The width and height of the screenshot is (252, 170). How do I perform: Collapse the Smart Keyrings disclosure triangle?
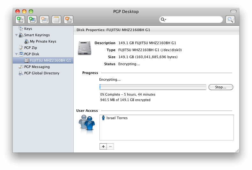16,35
